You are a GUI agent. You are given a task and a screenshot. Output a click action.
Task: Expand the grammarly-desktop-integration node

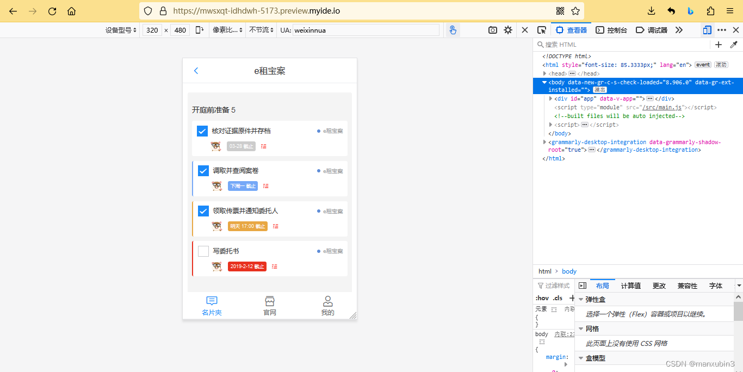(x=545, y=142)
